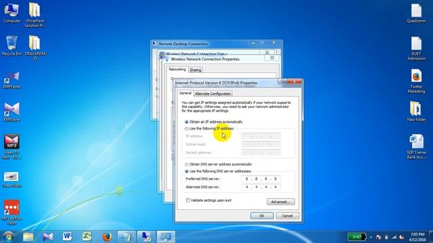Close Wireless Network Connection Properties window

pyautogui.click(x=272, y=57)
